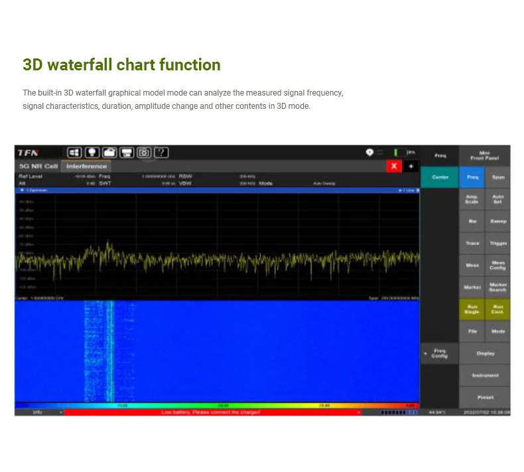The width and height of the screenshot is (524, 472).
Task: Switch to the 5G NR Cell tab
Action: click(x=38, y=166)
